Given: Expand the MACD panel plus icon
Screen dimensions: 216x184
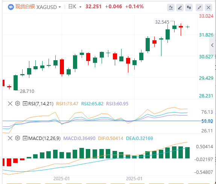Looking at the screenshot, I should [25, 138].
